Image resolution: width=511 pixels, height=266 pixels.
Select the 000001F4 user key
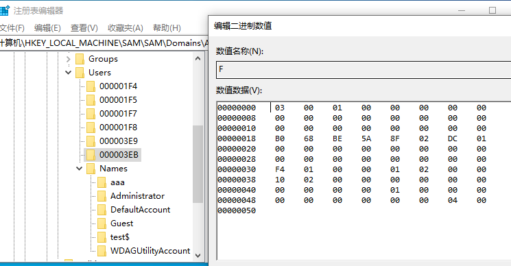(118, 86)
